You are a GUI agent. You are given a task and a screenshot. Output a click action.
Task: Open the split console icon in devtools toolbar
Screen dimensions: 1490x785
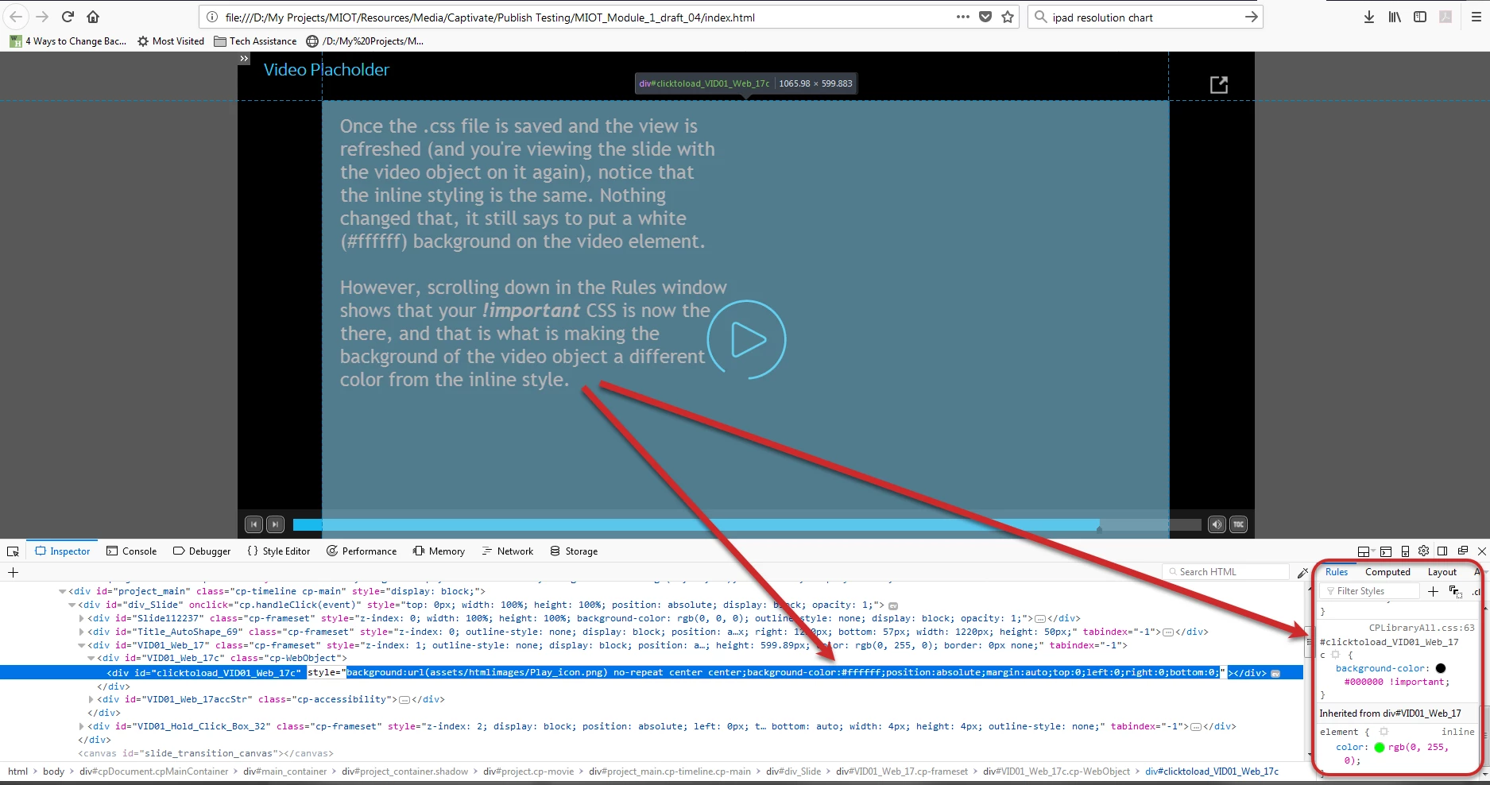coord(1386,551)
